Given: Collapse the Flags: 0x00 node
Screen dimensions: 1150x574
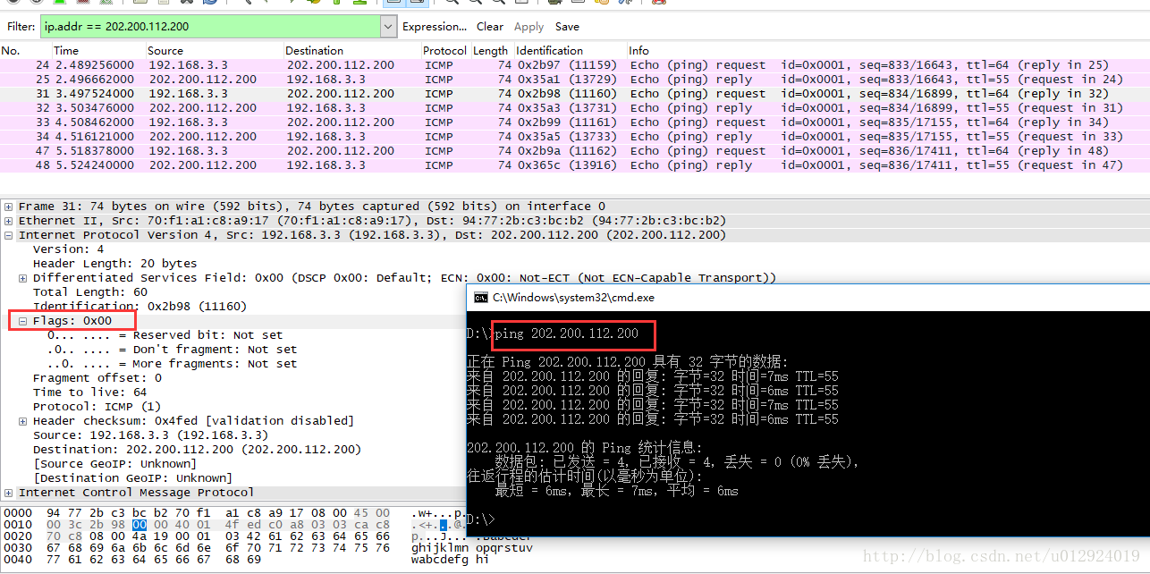Looking at the screenshot, I should click(x=23, y=321).
